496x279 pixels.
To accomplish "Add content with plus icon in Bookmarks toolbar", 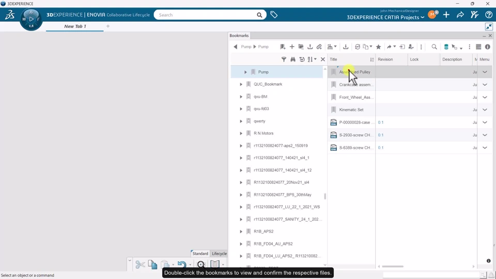I will [291, 47].
